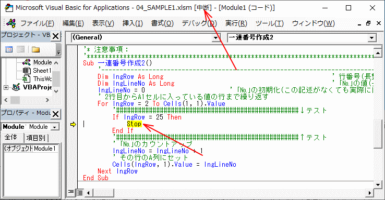Screen dimensions: 385x200
Task: Select the VBAProject node label
Action: coord(38,87)
